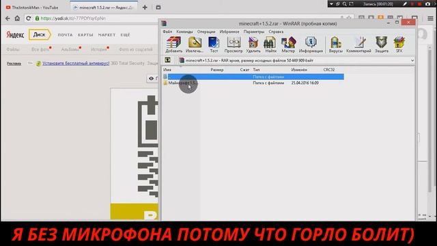The image size is (437, 246).
Task: Open the Избранное menu
Action: pos(229,32)
